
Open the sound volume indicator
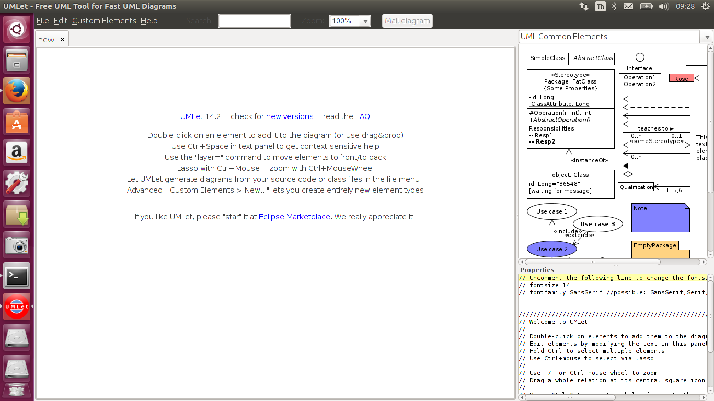coord(664,6)
